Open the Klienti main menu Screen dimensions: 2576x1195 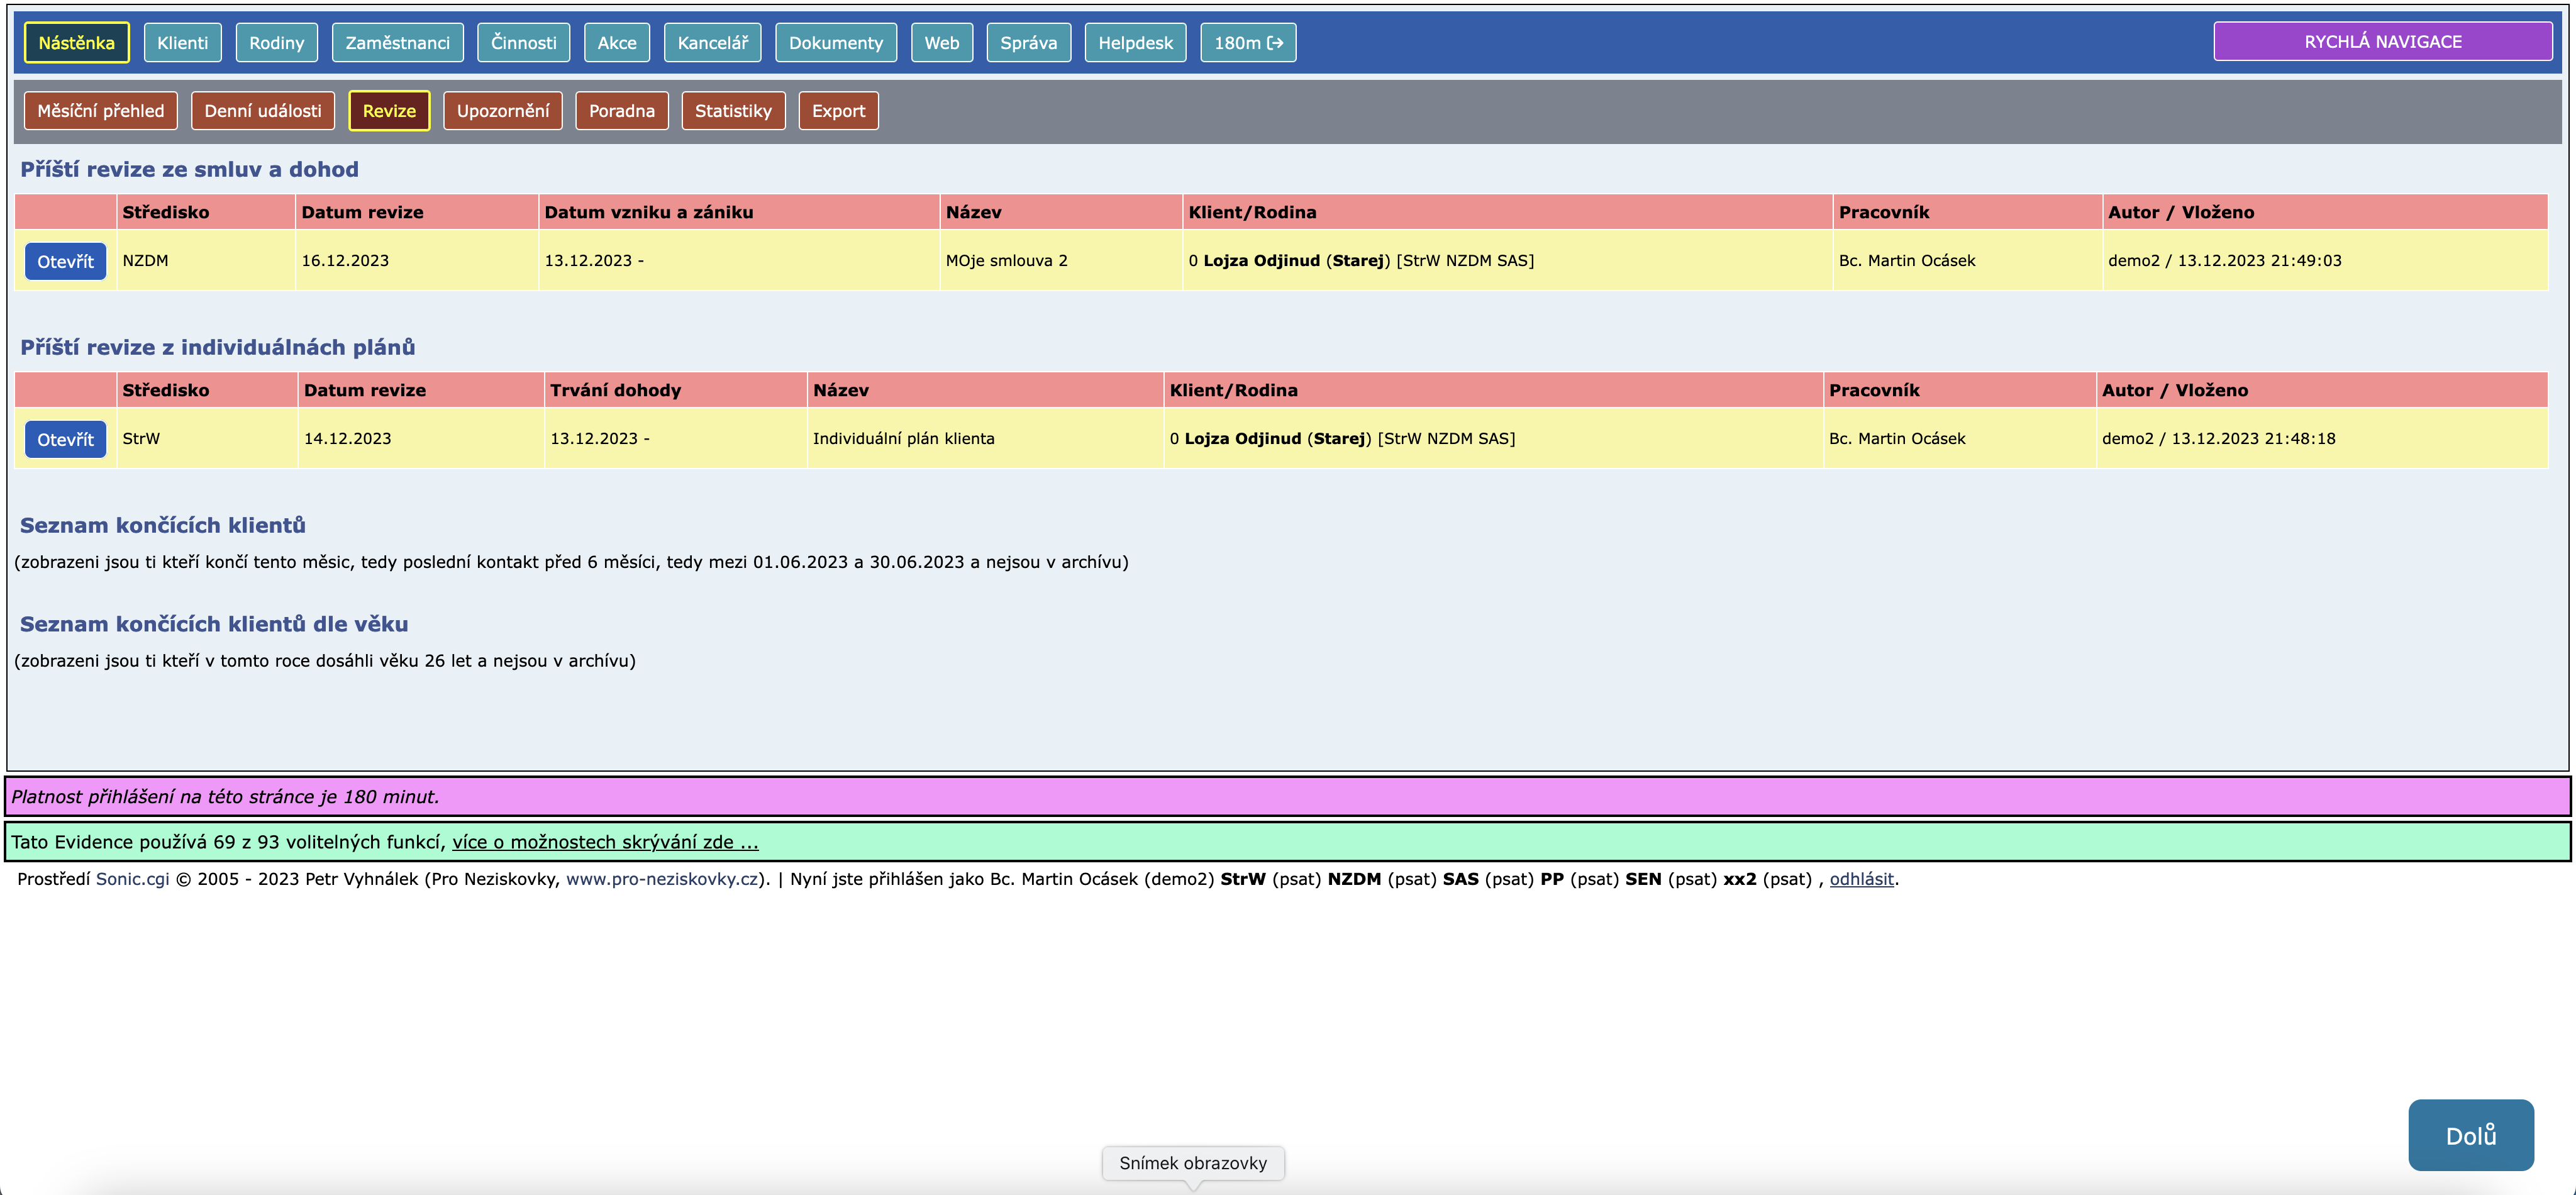(x=182, y=43)
